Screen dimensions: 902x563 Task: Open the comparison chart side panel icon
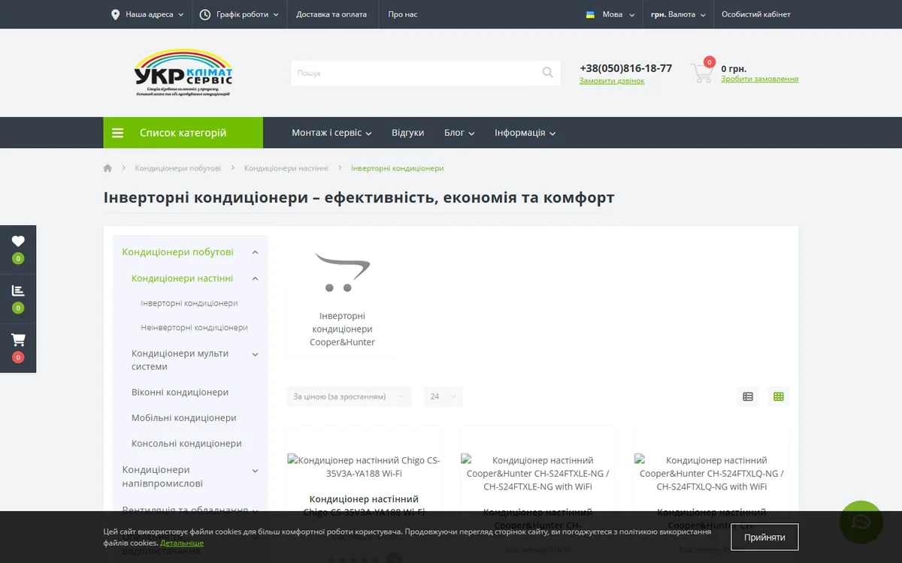pyautogui.click(x=18, y=291)
